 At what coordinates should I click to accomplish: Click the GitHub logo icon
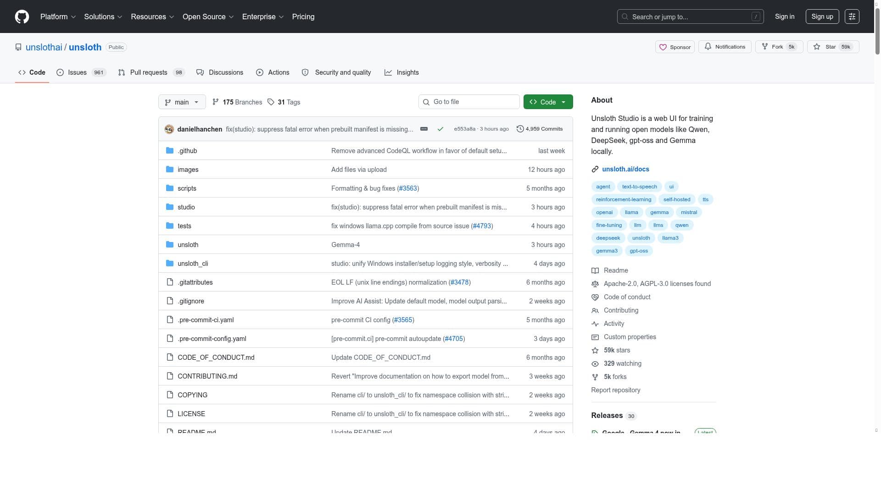pos(22,16)
